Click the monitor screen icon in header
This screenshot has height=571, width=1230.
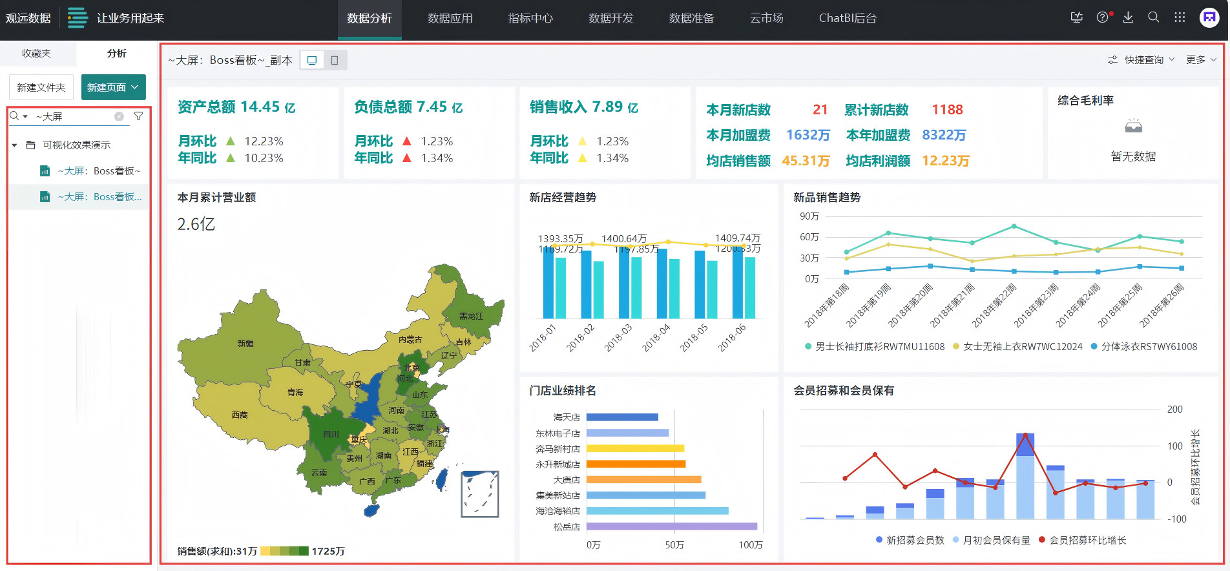pyautogui.click(x=1076, y=17)
